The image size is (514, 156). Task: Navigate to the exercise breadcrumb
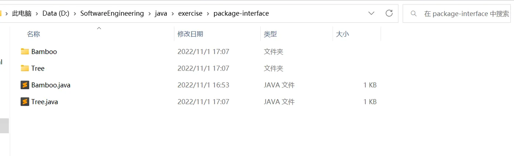pos(190,14)
